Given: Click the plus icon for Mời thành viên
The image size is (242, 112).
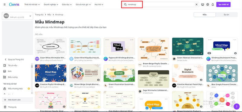Looking at the screenshot, I should (x=5, y=100).
